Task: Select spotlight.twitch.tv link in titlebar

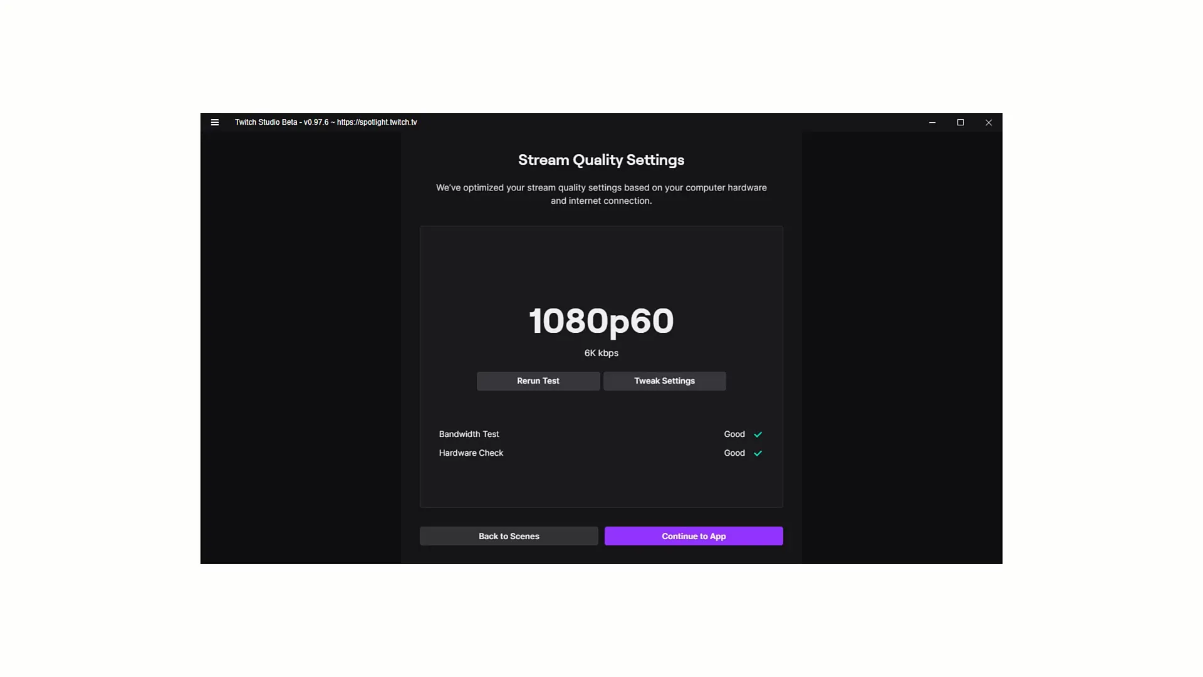Action: (377, 122)
